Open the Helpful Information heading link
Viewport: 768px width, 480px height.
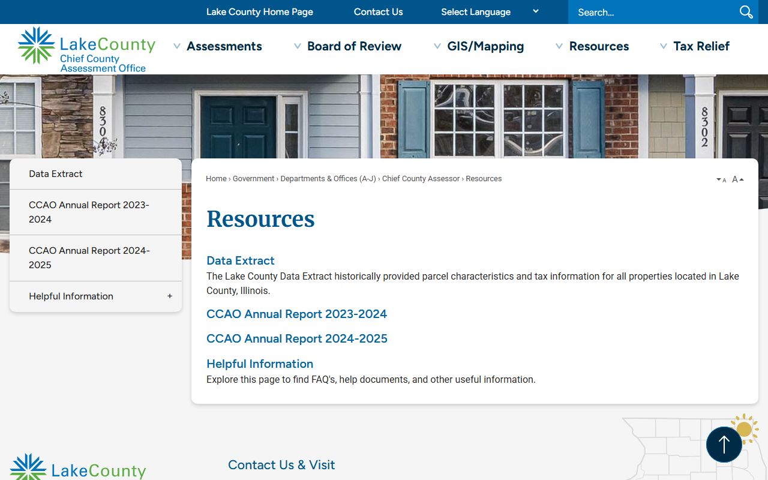(260, 364)
